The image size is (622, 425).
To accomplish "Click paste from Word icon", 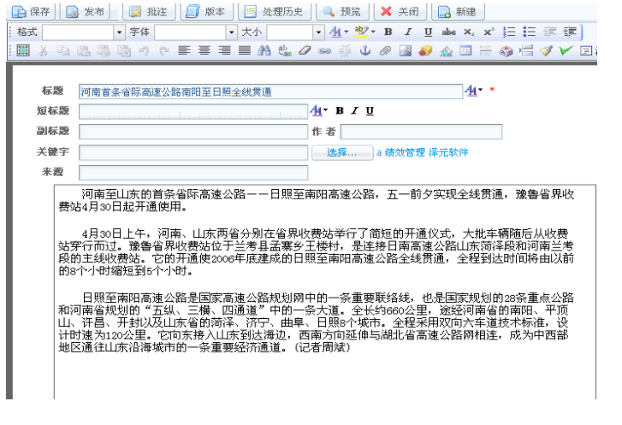I will coord(124,50).
